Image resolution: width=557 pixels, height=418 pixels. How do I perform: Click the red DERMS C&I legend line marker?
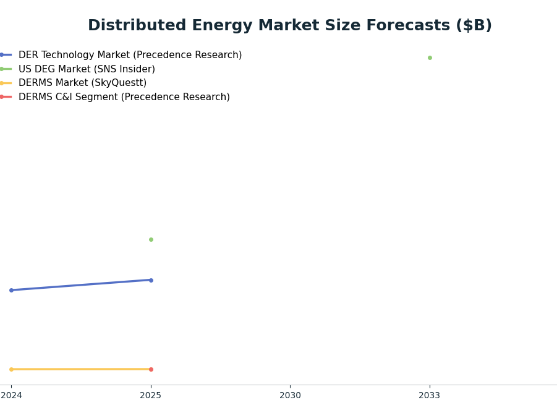point(6,97)
